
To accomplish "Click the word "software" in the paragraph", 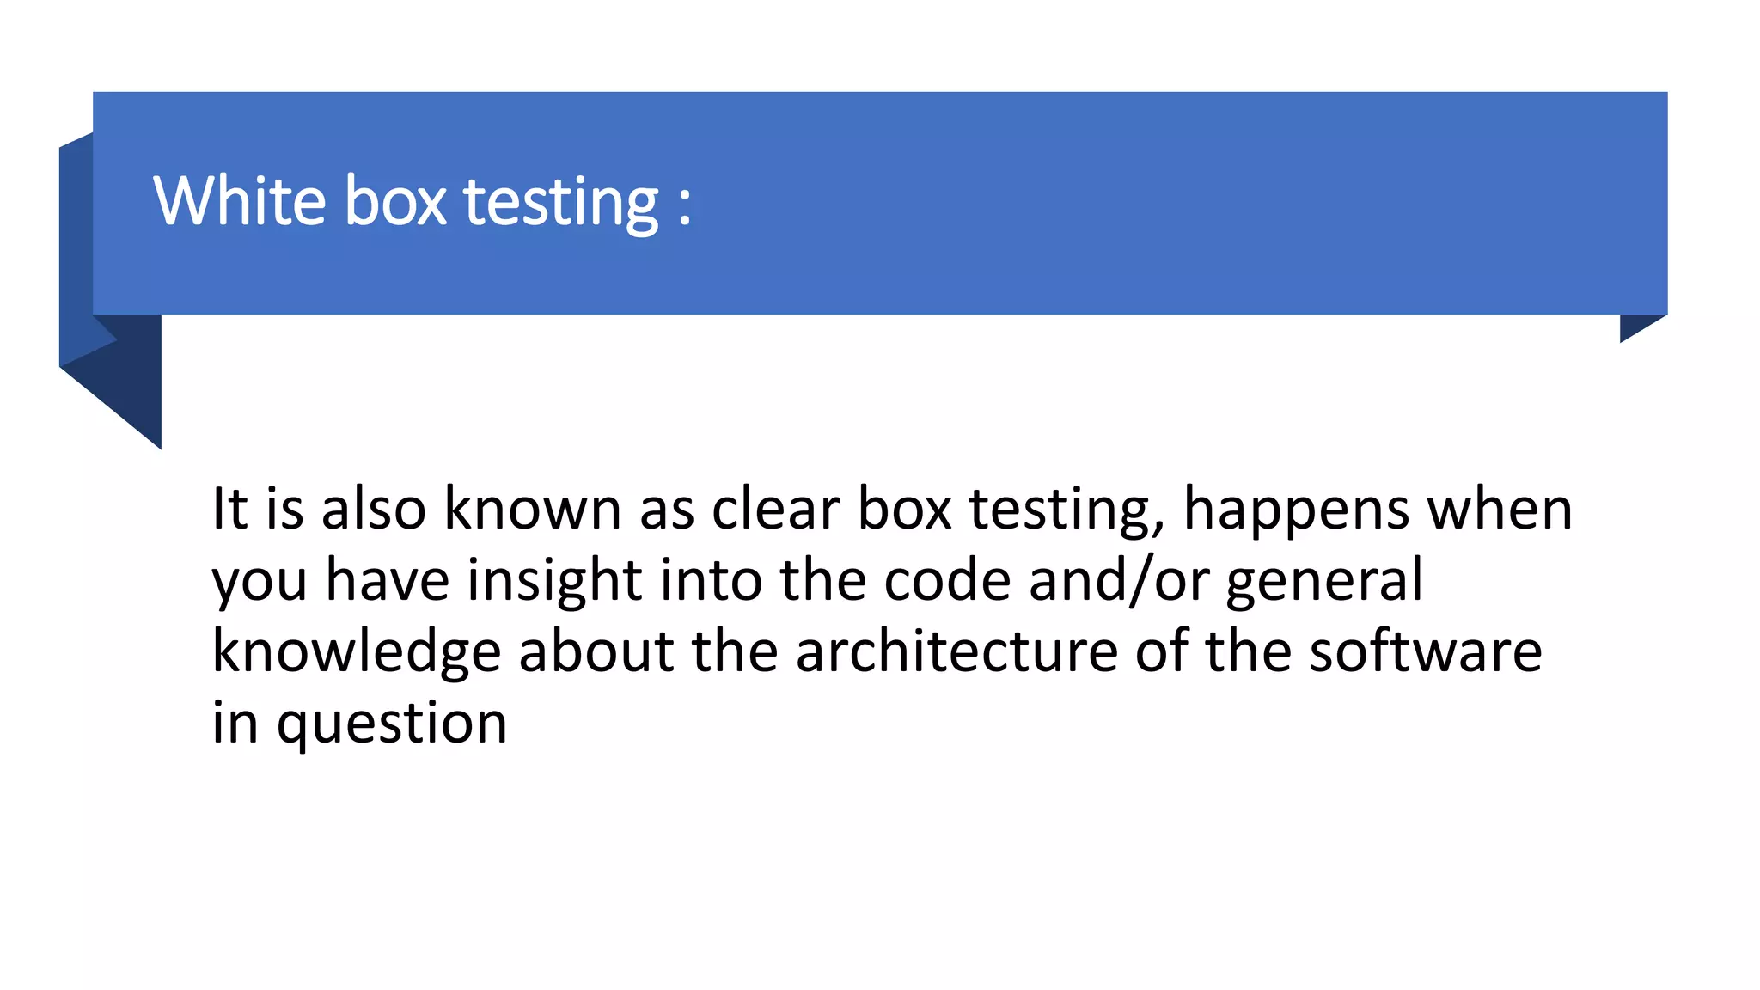I will click(1425, 651).
